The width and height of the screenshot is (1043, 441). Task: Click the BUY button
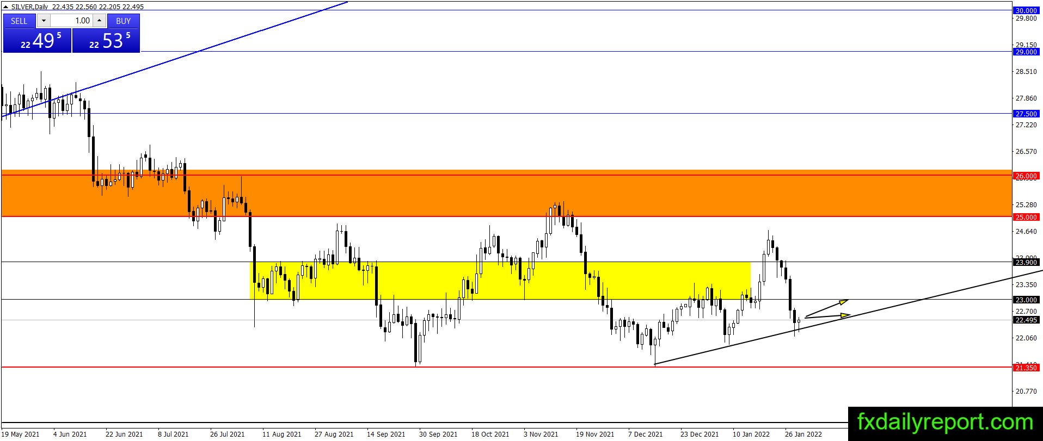pyautogui.click(x=124, y=21)
